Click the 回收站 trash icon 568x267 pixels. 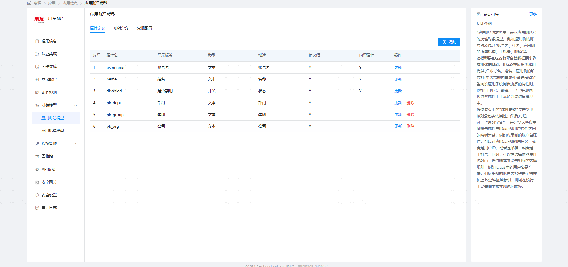37,157
